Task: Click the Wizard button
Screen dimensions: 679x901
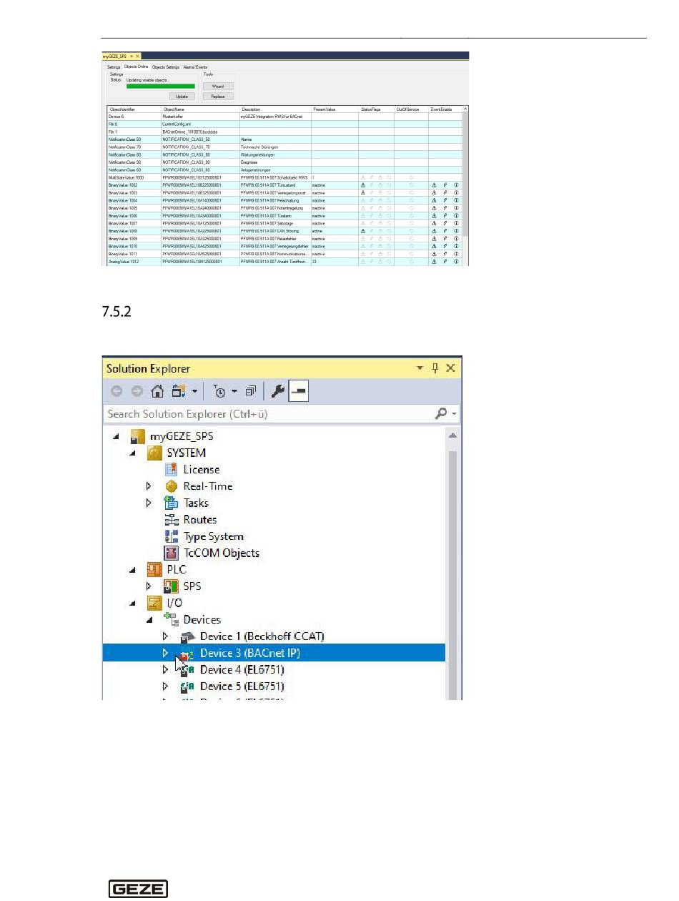Action: [x=218, y=86]
